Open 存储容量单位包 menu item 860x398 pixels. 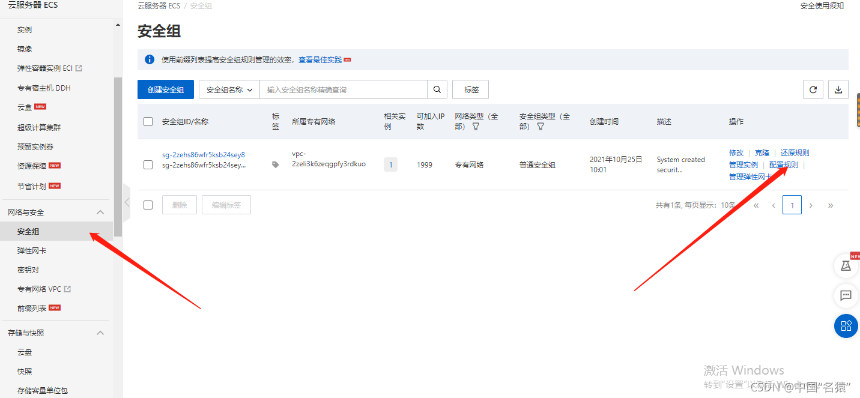pyautogui.click(x=43, y=390)
